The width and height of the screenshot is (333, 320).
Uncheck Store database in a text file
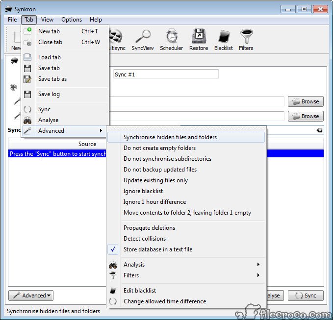186,249
